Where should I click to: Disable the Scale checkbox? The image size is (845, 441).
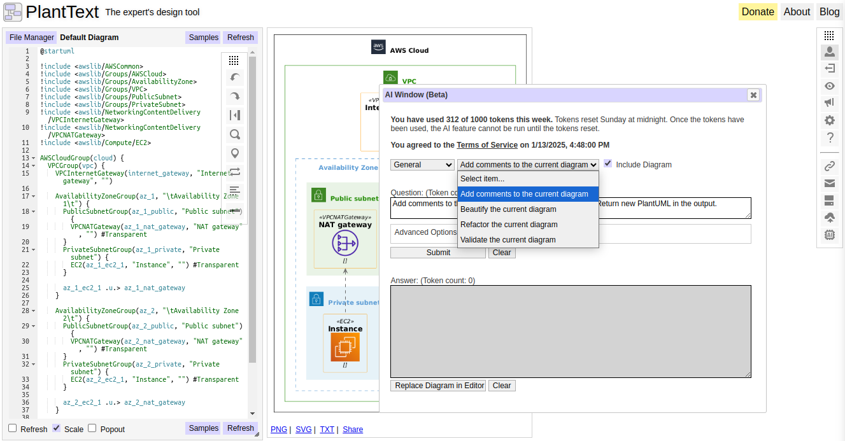(56, 428)
